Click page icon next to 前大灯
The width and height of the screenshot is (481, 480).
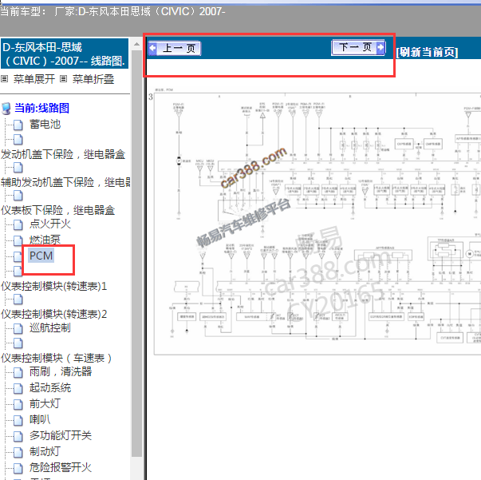pyautogui.click(x=18, y=404)
